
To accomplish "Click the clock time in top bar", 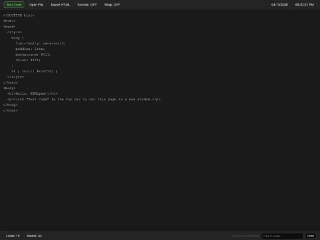I will point(304,5).
